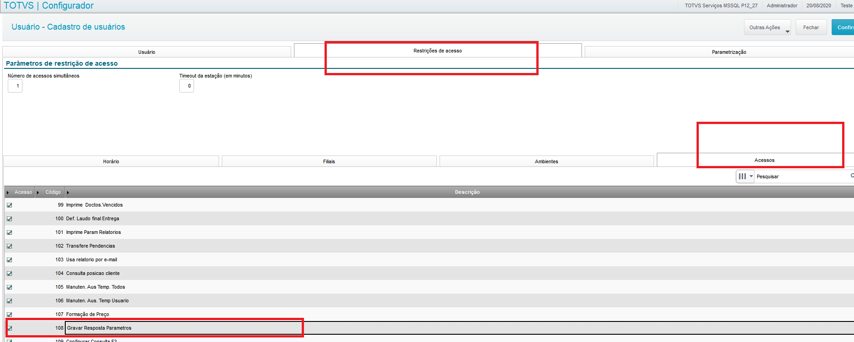
Task: Open the Ambientes sub-tab
Action: tap(546, 161)
